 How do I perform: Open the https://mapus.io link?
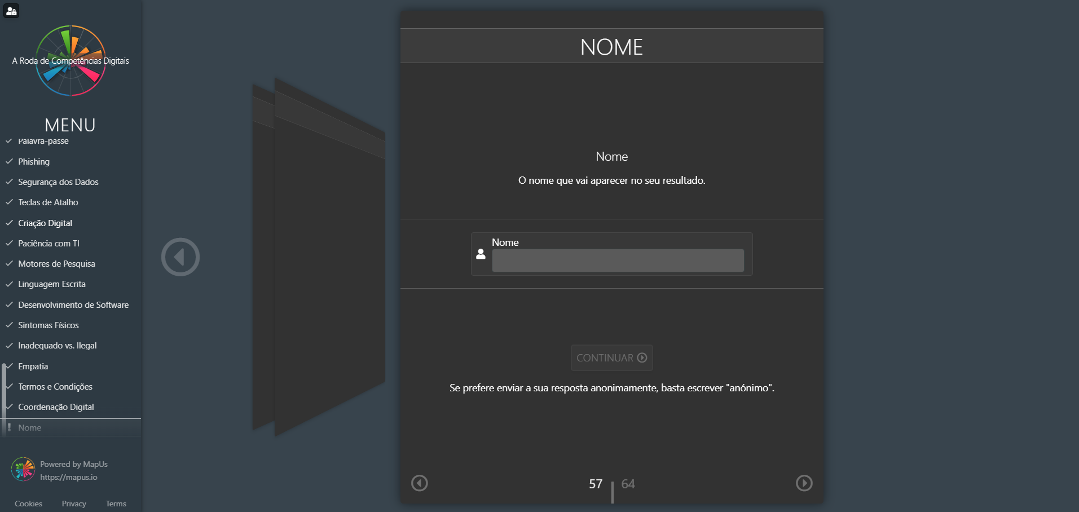pos(69,477)
